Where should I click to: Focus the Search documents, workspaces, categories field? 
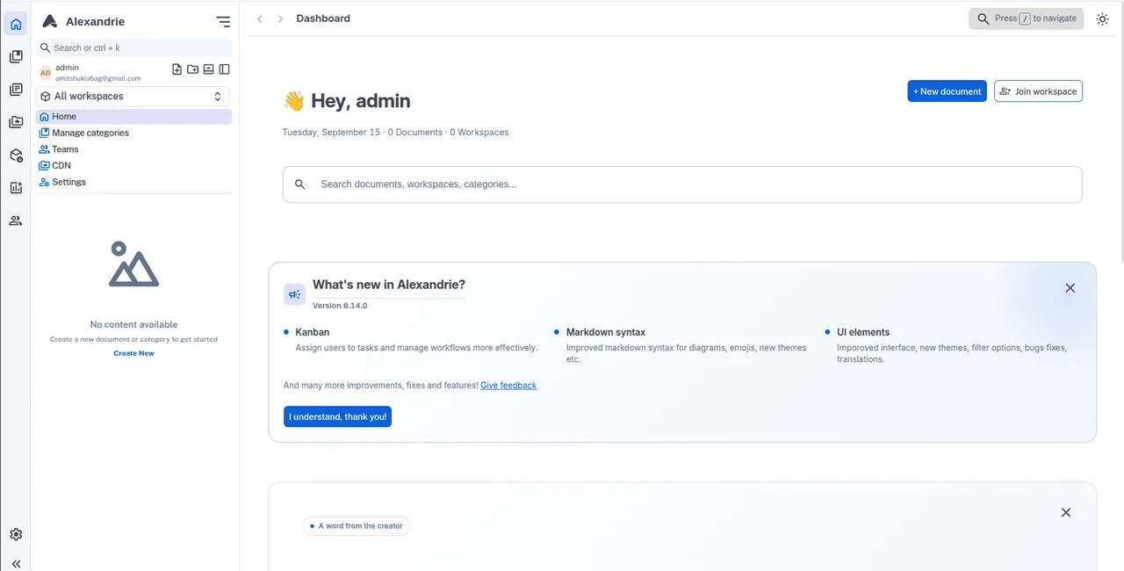coord(682,184)
